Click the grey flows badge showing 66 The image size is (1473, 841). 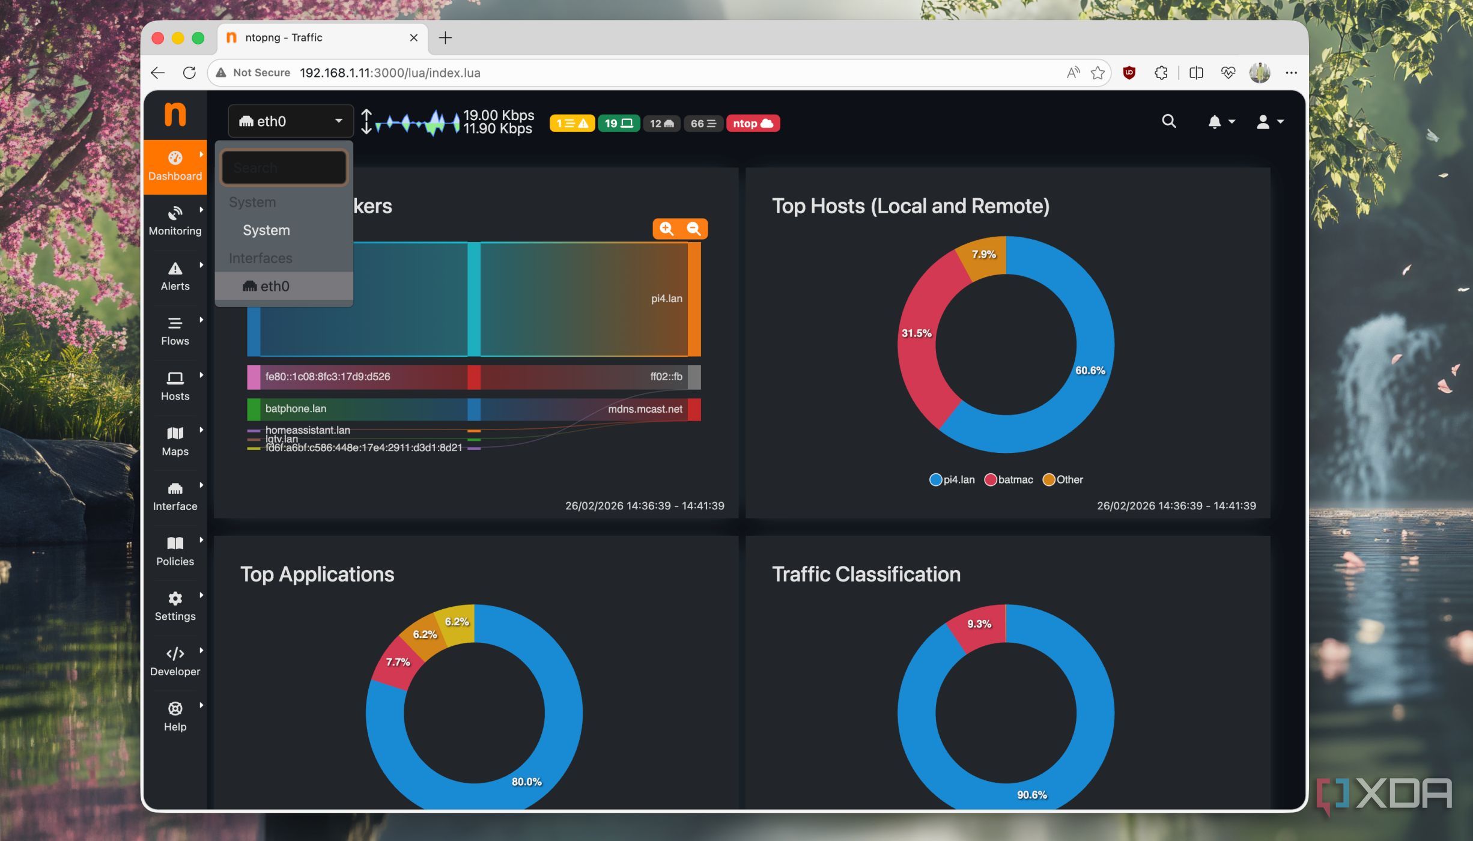(703, 123)
